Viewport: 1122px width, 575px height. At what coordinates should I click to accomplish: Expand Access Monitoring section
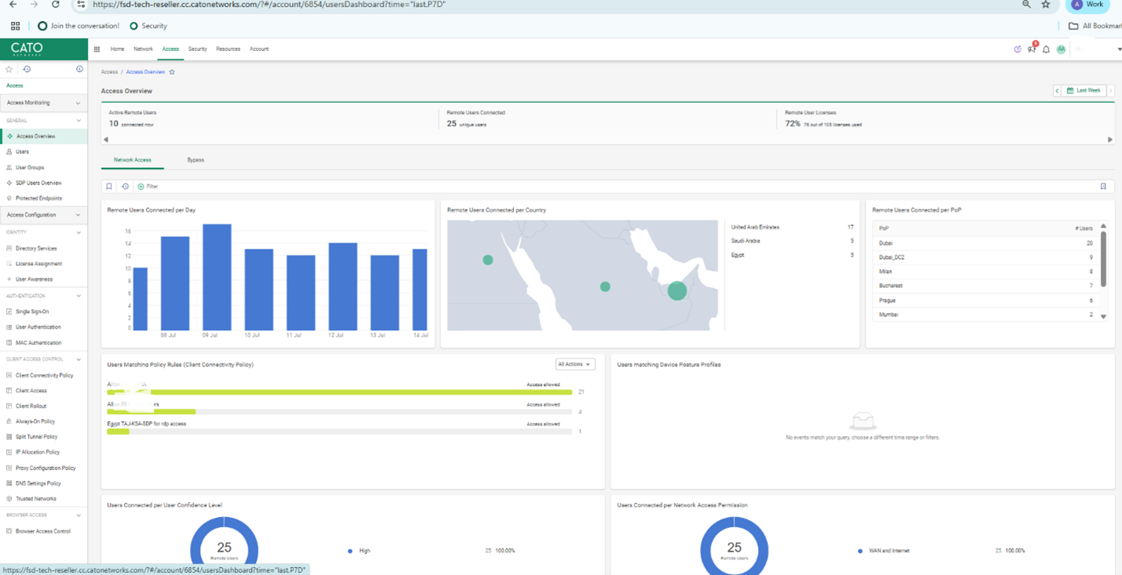44,103
